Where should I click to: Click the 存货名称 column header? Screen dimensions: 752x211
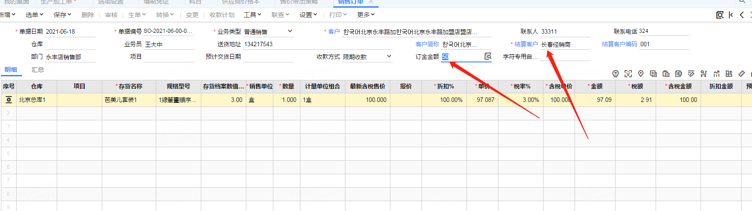(129, 86)
